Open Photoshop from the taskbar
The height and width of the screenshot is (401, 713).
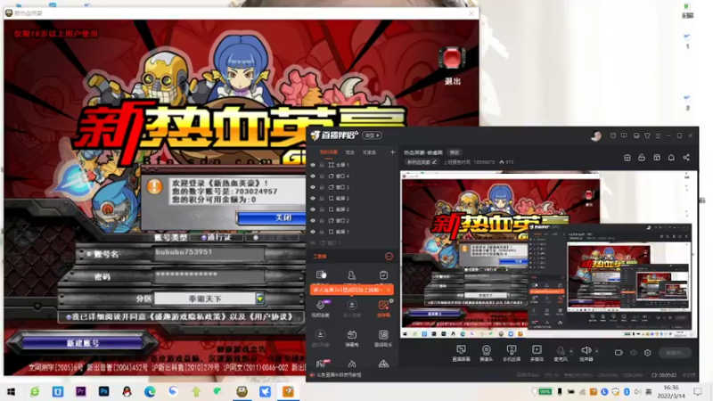pos(103,391)
